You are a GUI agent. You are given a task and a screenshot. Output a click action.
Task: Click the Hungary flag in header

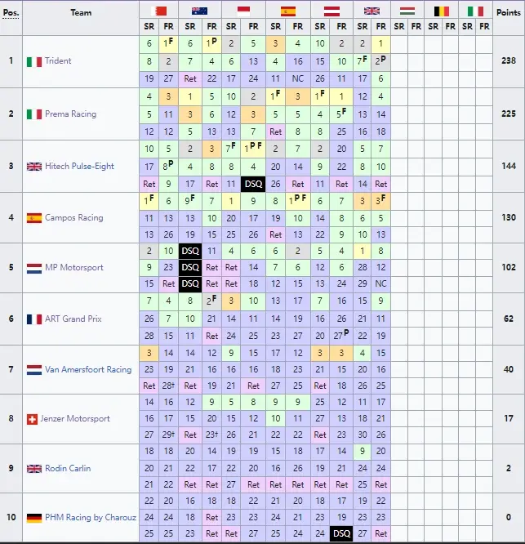click(407, 11)
